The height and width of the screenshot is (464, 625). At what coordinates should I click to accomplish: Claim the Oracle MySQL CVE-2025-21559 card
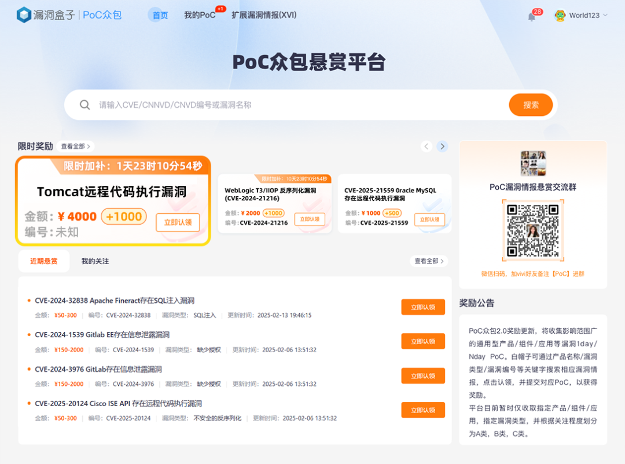click(x=429, y=220)
